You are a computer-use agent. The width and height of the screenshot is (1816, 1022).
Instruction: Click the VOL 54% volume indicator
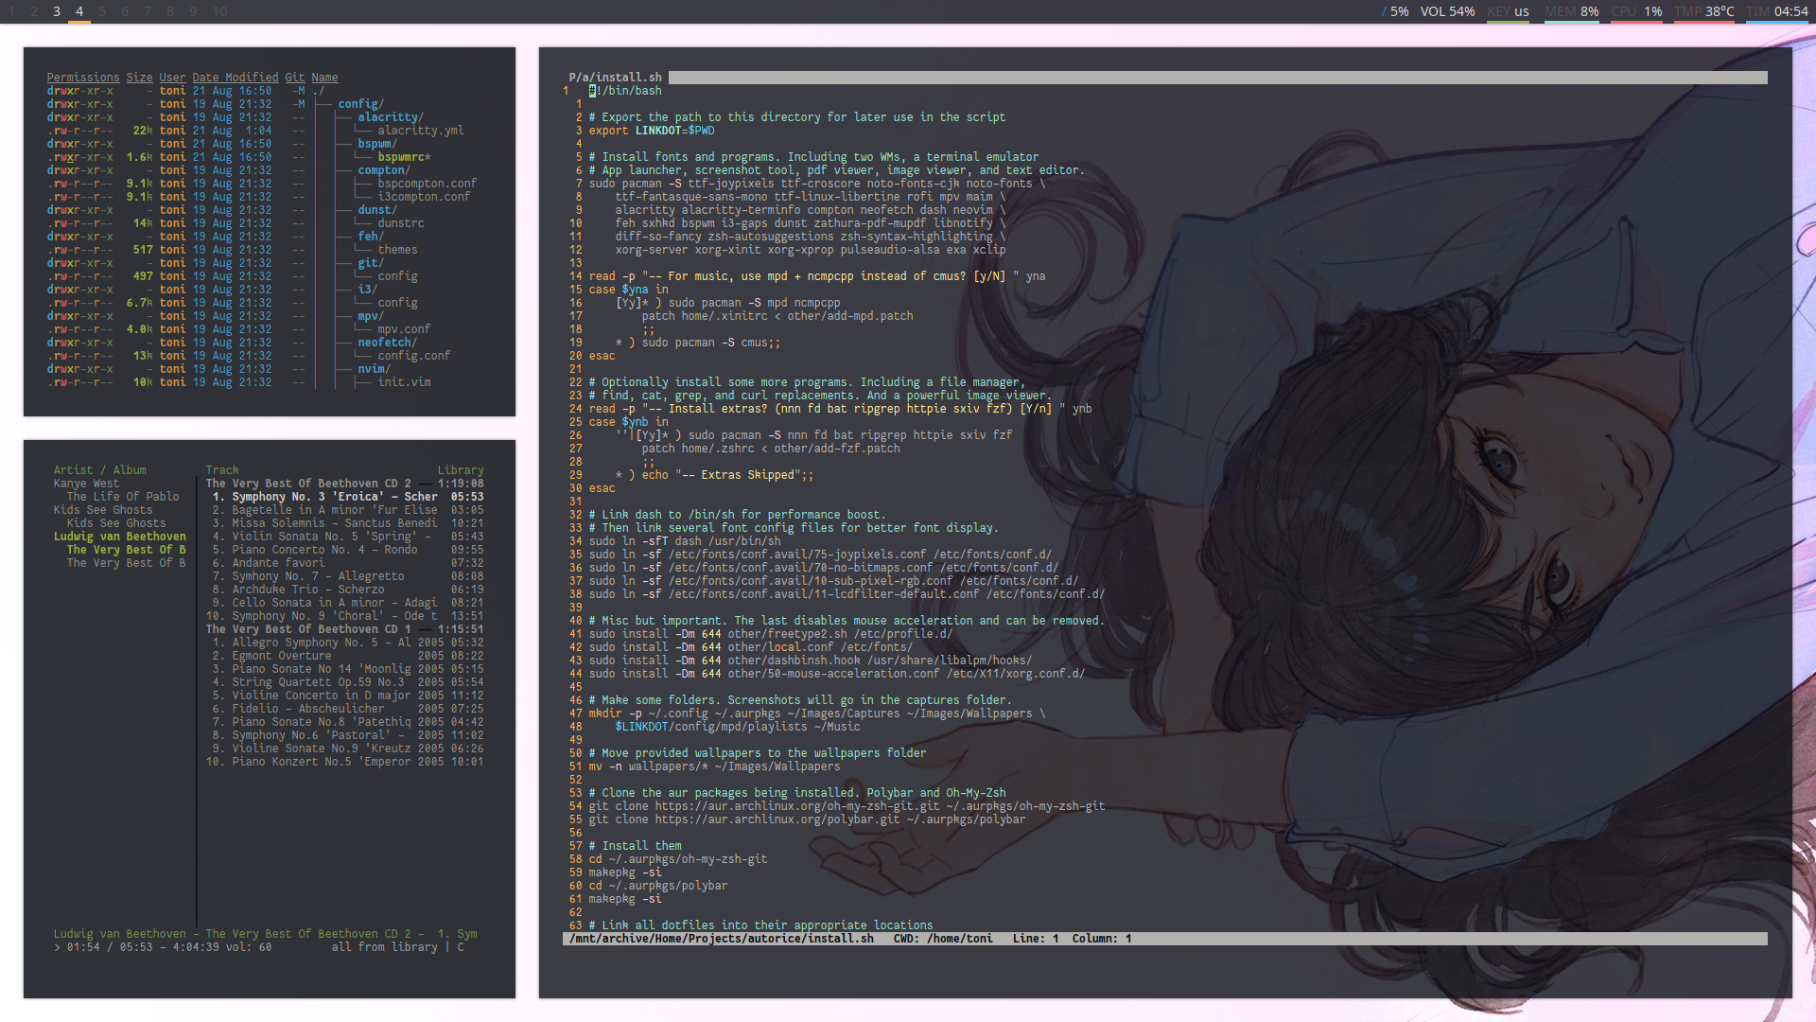click(x=1447, y=11)
